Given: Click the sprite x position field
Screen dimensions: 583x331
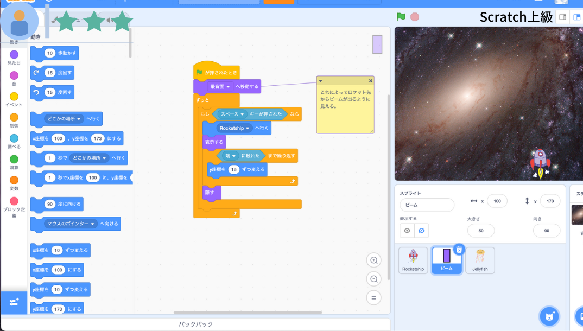Looking at the screenshot, I should coord(497,201).
